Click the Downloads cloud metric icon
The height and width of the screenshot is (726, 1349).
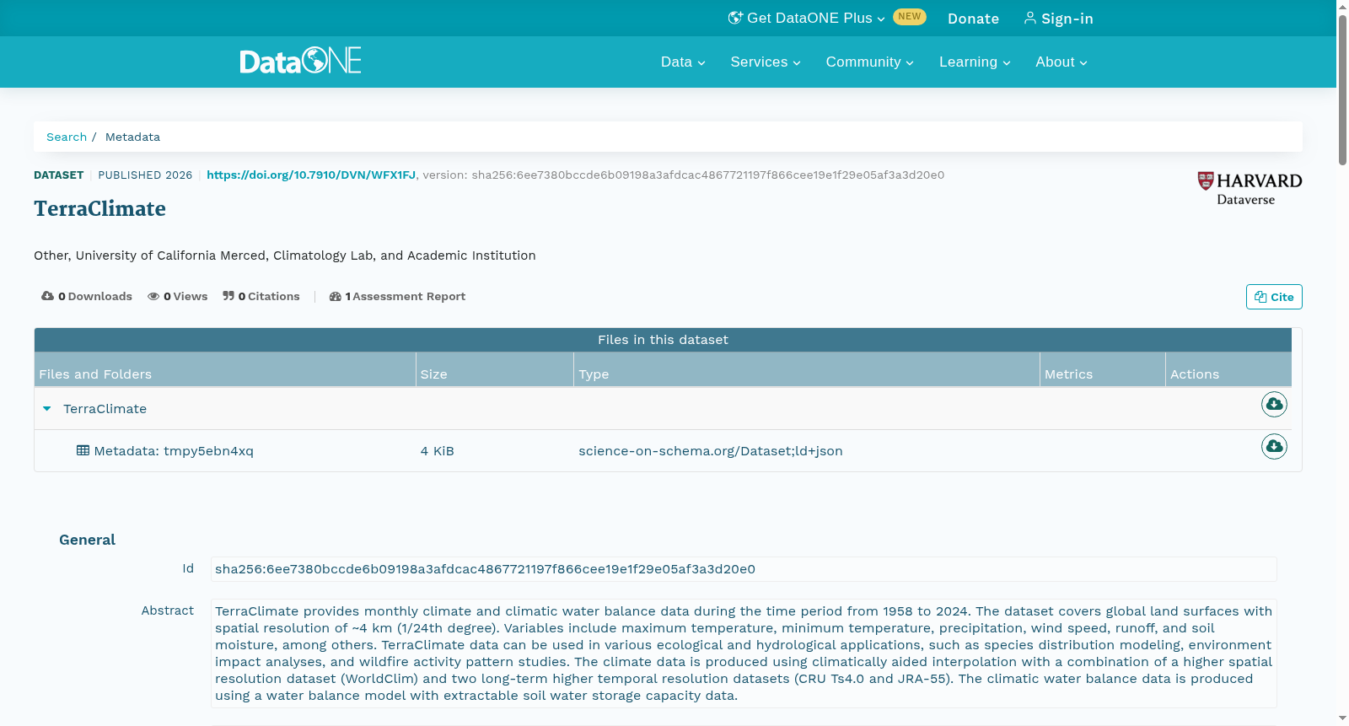[47, 296]
